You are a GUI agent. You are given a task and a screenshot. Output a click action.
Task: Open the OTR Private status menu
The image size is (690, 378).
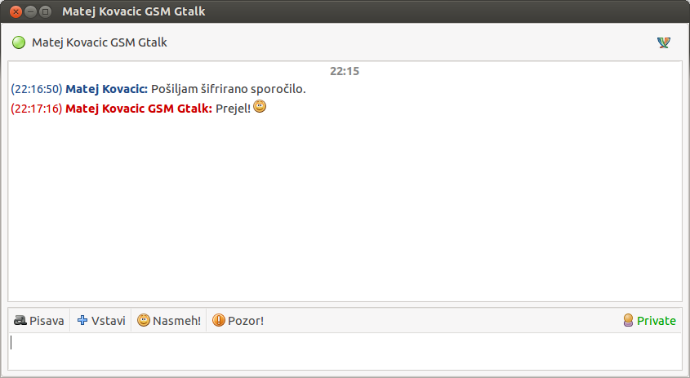point(649,320)
